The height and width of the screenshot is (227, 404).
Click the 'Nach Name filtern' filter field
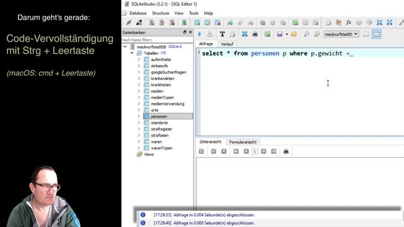[x=157, y=40]
